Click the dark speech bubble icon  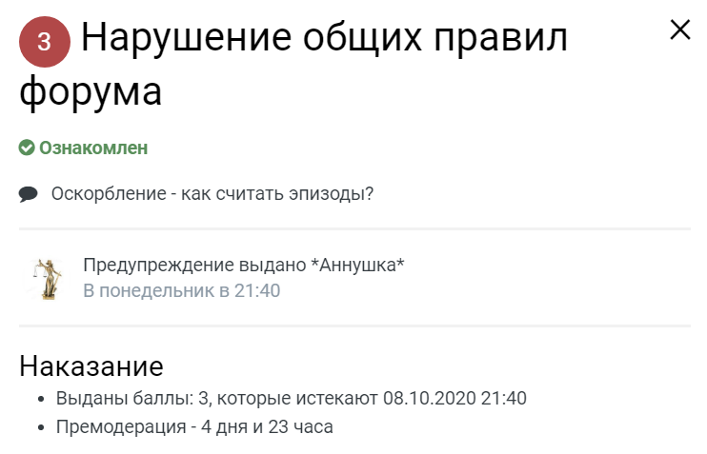28,194
